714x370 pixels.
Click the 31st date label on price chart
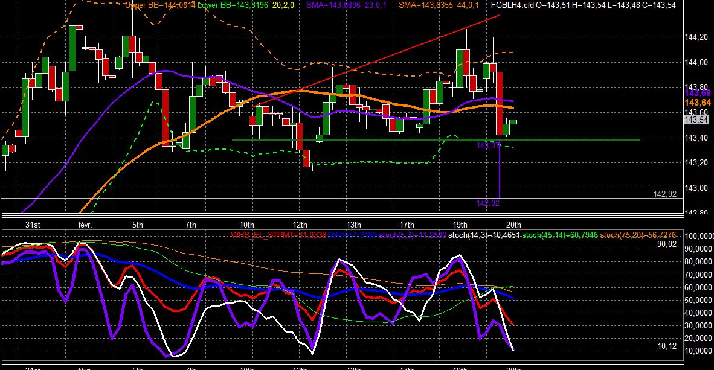click(x=33, y=225)
